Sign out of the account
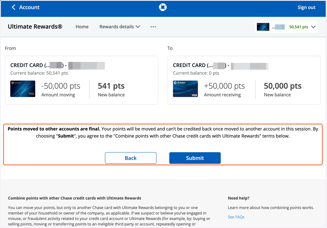The height and width of the screenshot is (228, 327). [x=306, y=7]
